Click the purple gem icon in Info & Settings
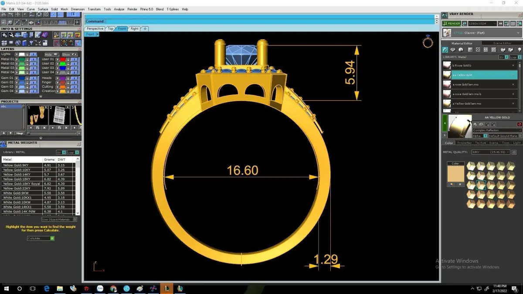The width and height of the screenshot is (523, 294). coord(45,35)
